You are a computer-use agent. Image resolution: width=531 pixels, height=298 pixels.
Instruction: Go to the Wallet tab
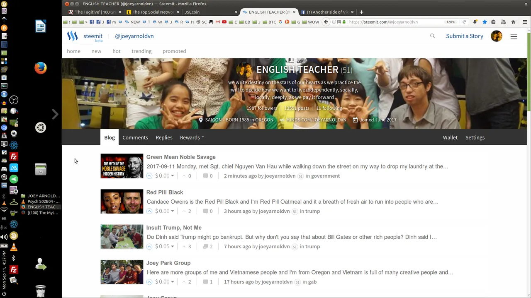[x=450, y=137]
